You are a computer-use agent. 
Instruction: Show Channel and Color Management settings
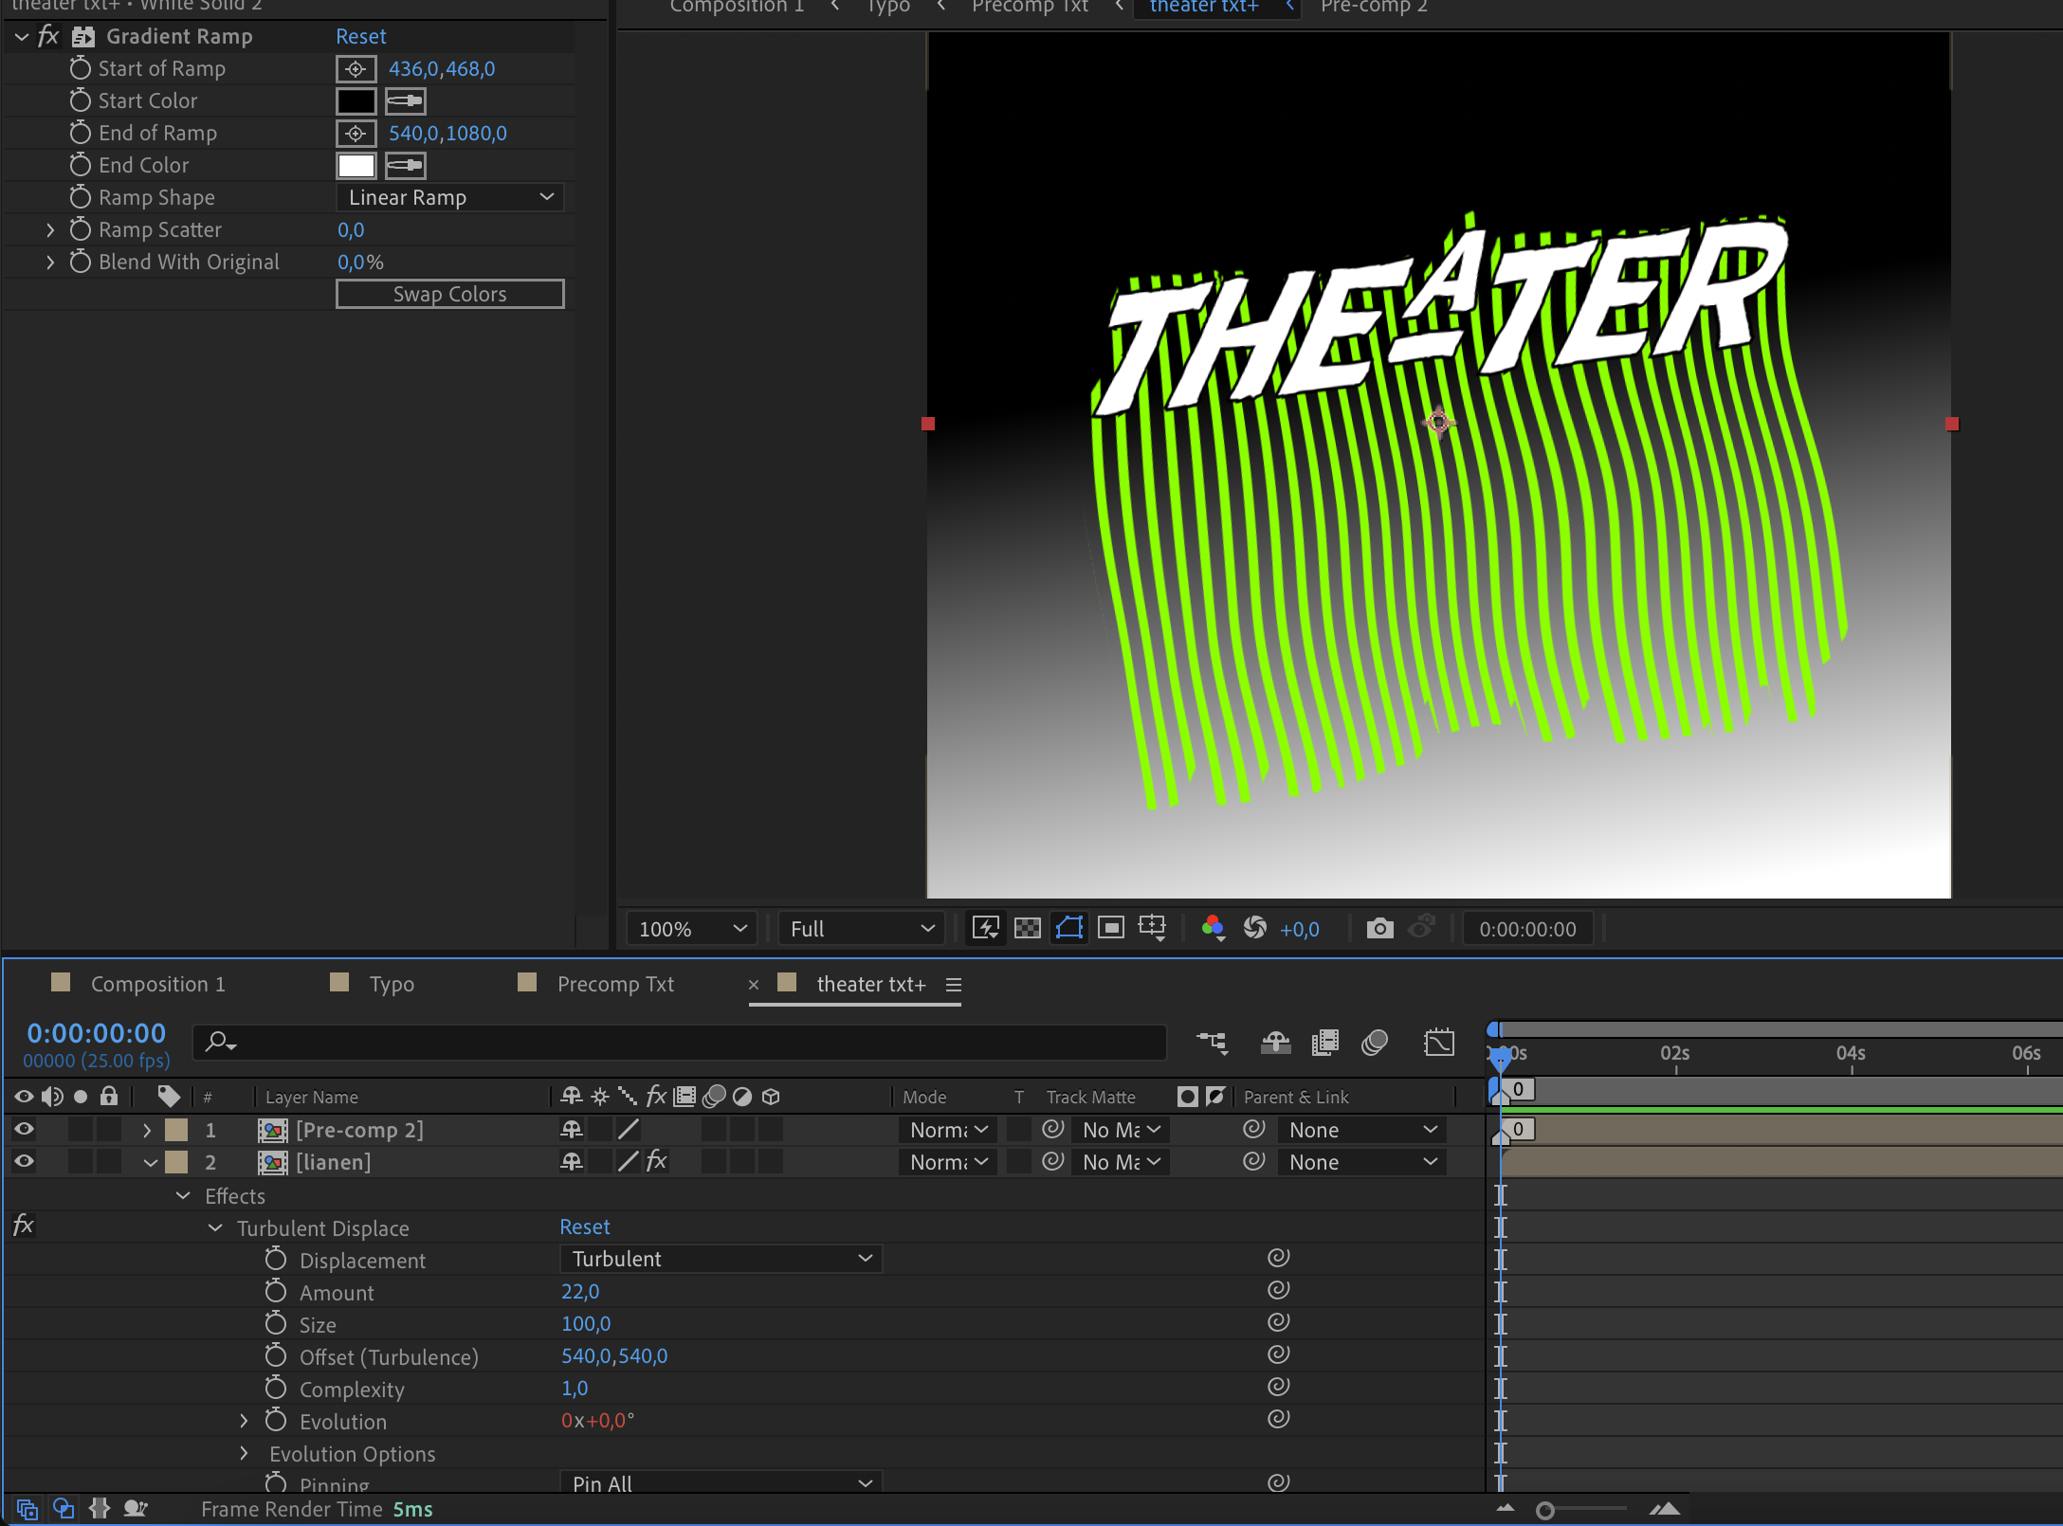[x=1214, y=928]
